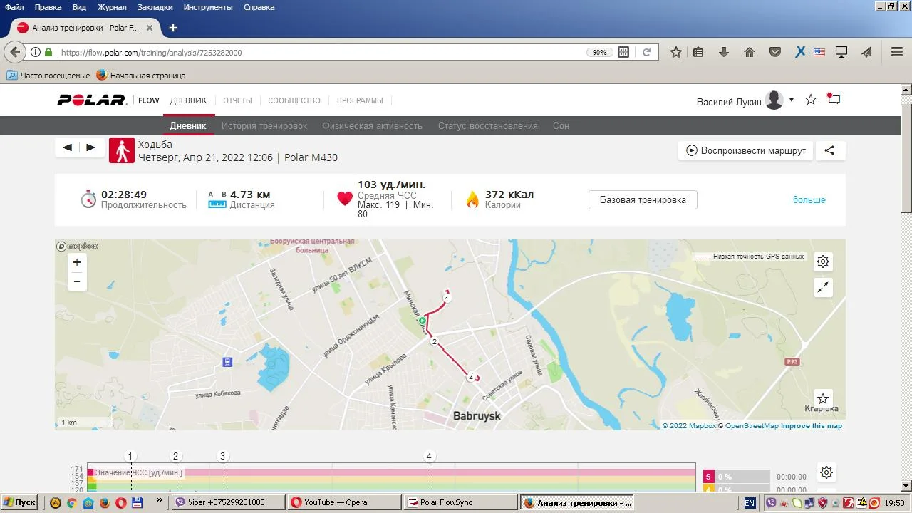The width and height of the screenshot is (912, 513).
Task: Navigate back in browser
Action: [16, 52]
